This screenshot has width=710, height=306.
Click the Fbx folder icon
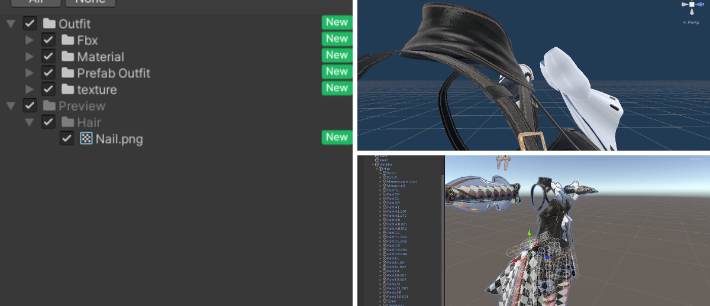click(67, 40)
